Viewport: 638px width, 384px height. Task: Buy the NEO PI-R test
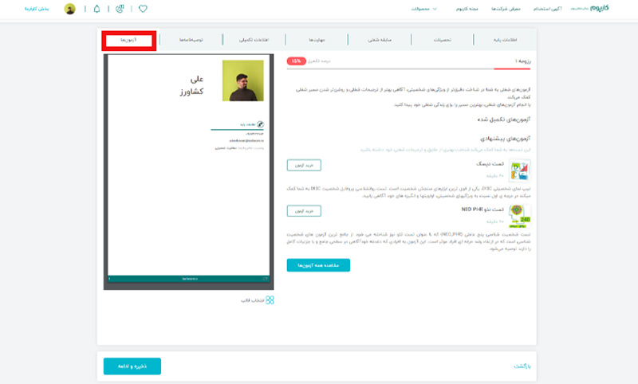pos(304,211)
